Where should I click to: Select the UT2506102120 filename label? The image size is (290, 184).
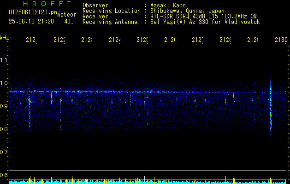tap(33, 12)
